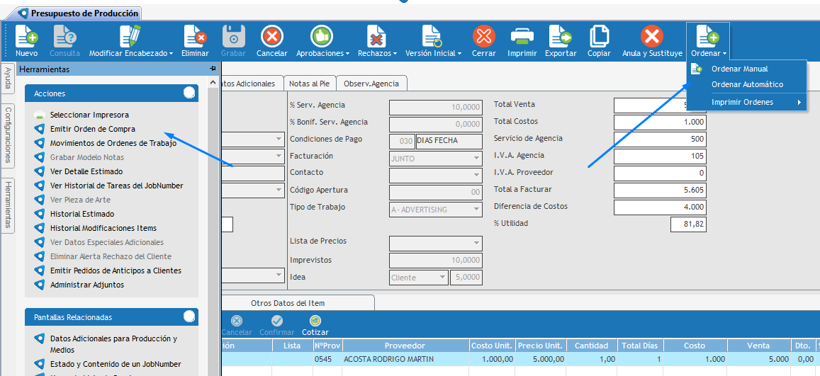Click the Anula y Sustituye icon

(652, 36)
